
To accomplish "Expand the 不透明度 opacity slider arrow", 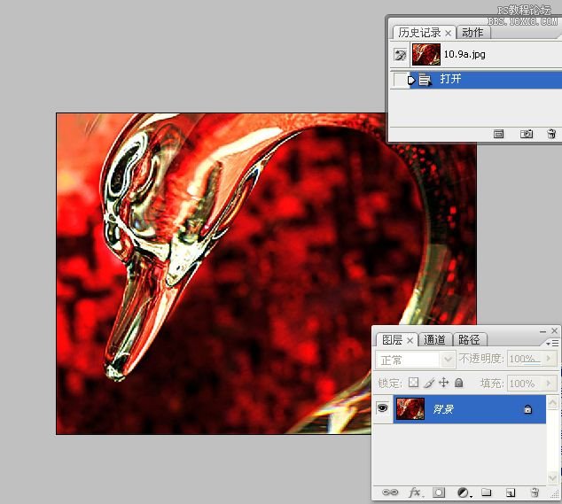I will coord(549,358).
